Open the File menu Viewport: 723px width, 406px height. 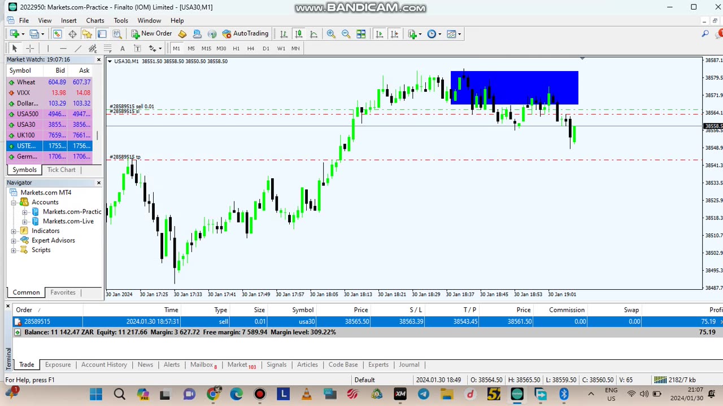pos(24,20)
